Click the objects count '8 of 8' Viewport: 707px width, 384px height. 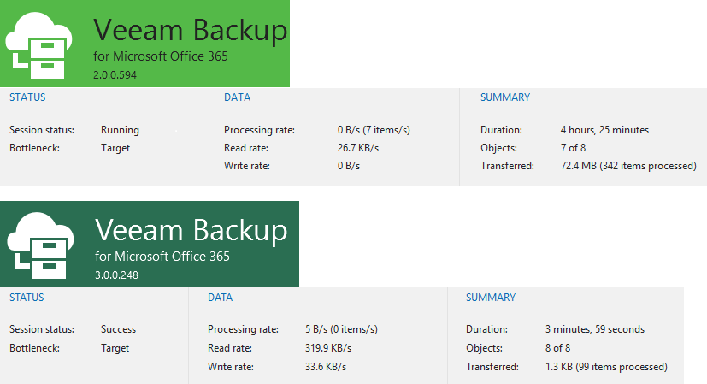coord(557,348)
